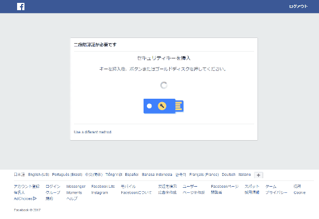Open Facebookページ footer link
The height and width of the screenshot is (219, 319).
coord(225,187)
